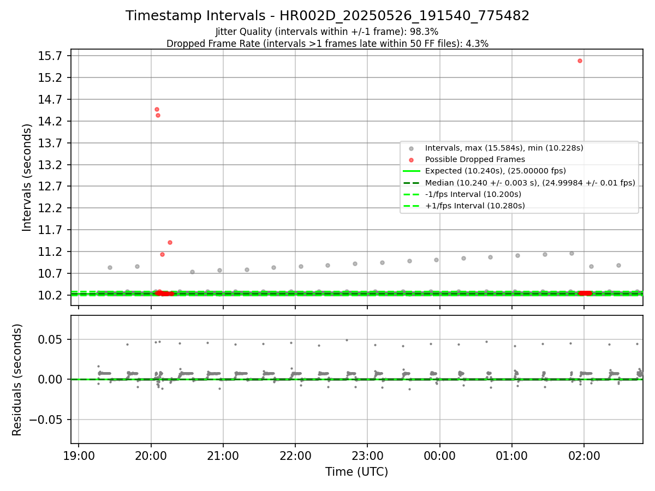Click the Dropped Frame Rate subtitle text
655x491 pixels.
(x=327, y=44)
